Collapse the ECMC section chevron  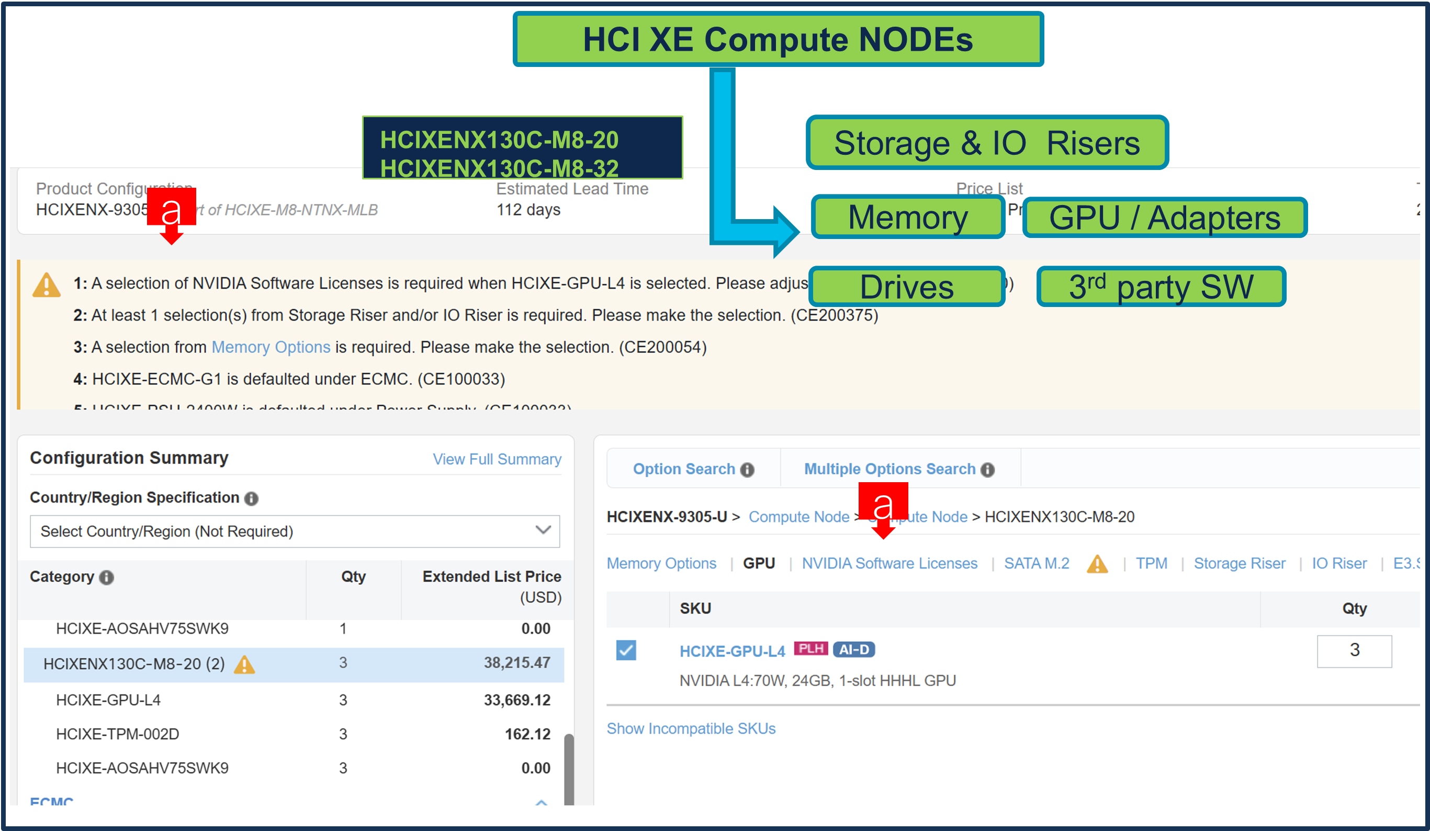pos(542,802)
